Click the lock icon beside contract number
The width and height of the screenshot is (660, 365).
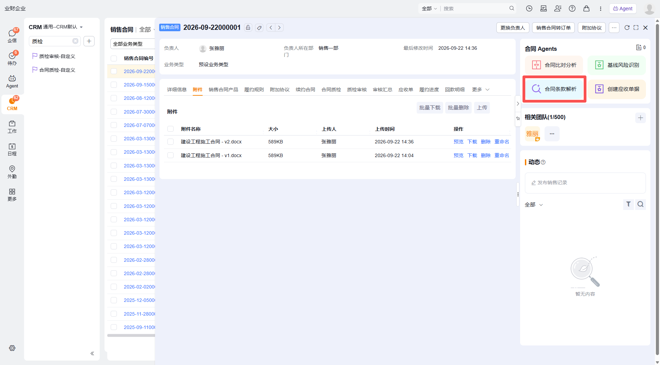tap(248, 27)
